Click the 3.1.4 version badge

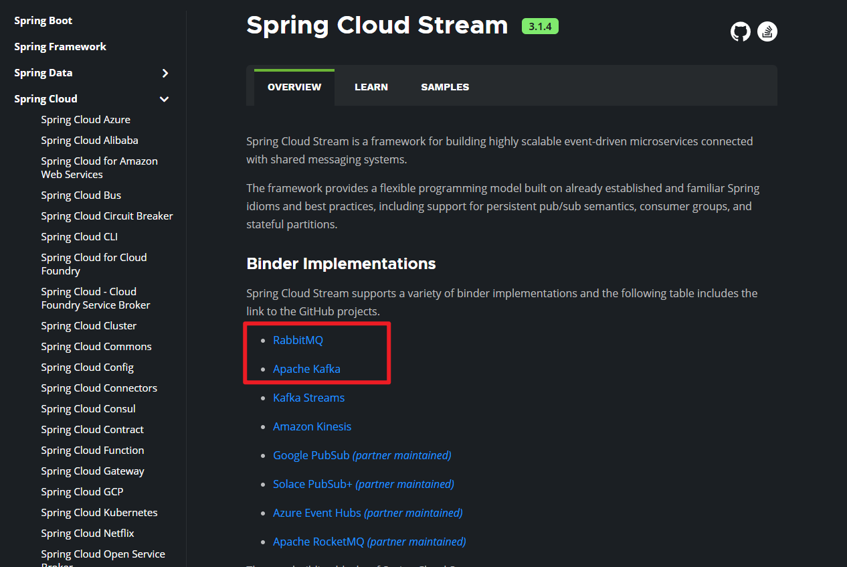coord(540,26)
